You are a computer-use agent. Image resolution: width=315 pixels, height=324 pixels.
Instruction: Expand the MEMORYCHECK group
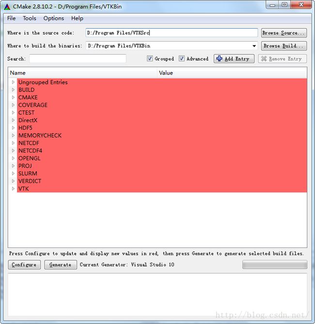coord(13,135)
